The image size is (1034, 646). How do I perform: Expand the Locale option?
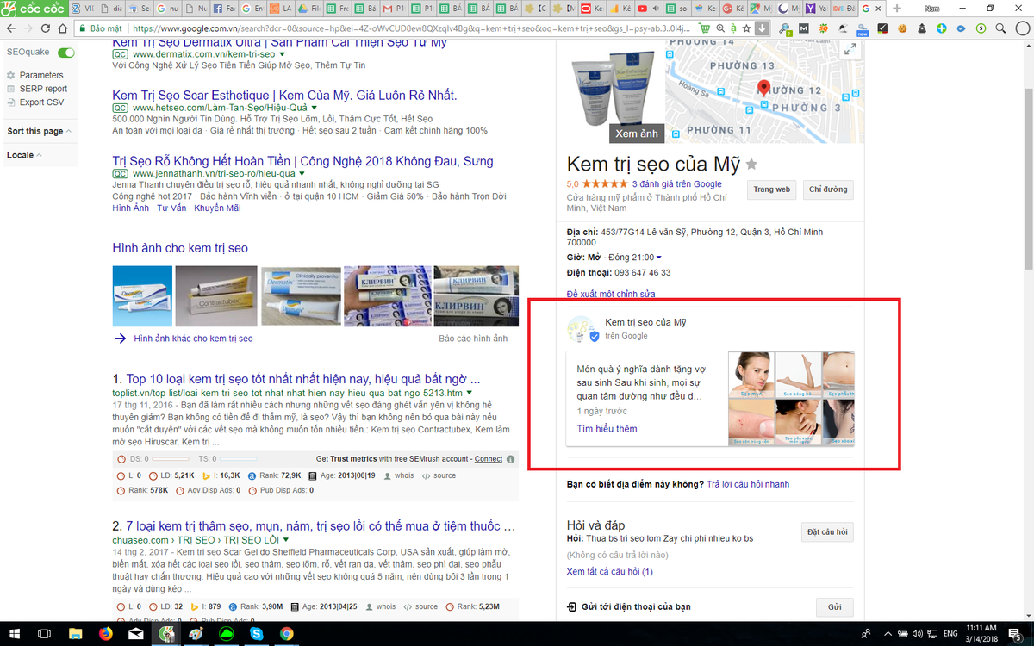tap(25, 155)
